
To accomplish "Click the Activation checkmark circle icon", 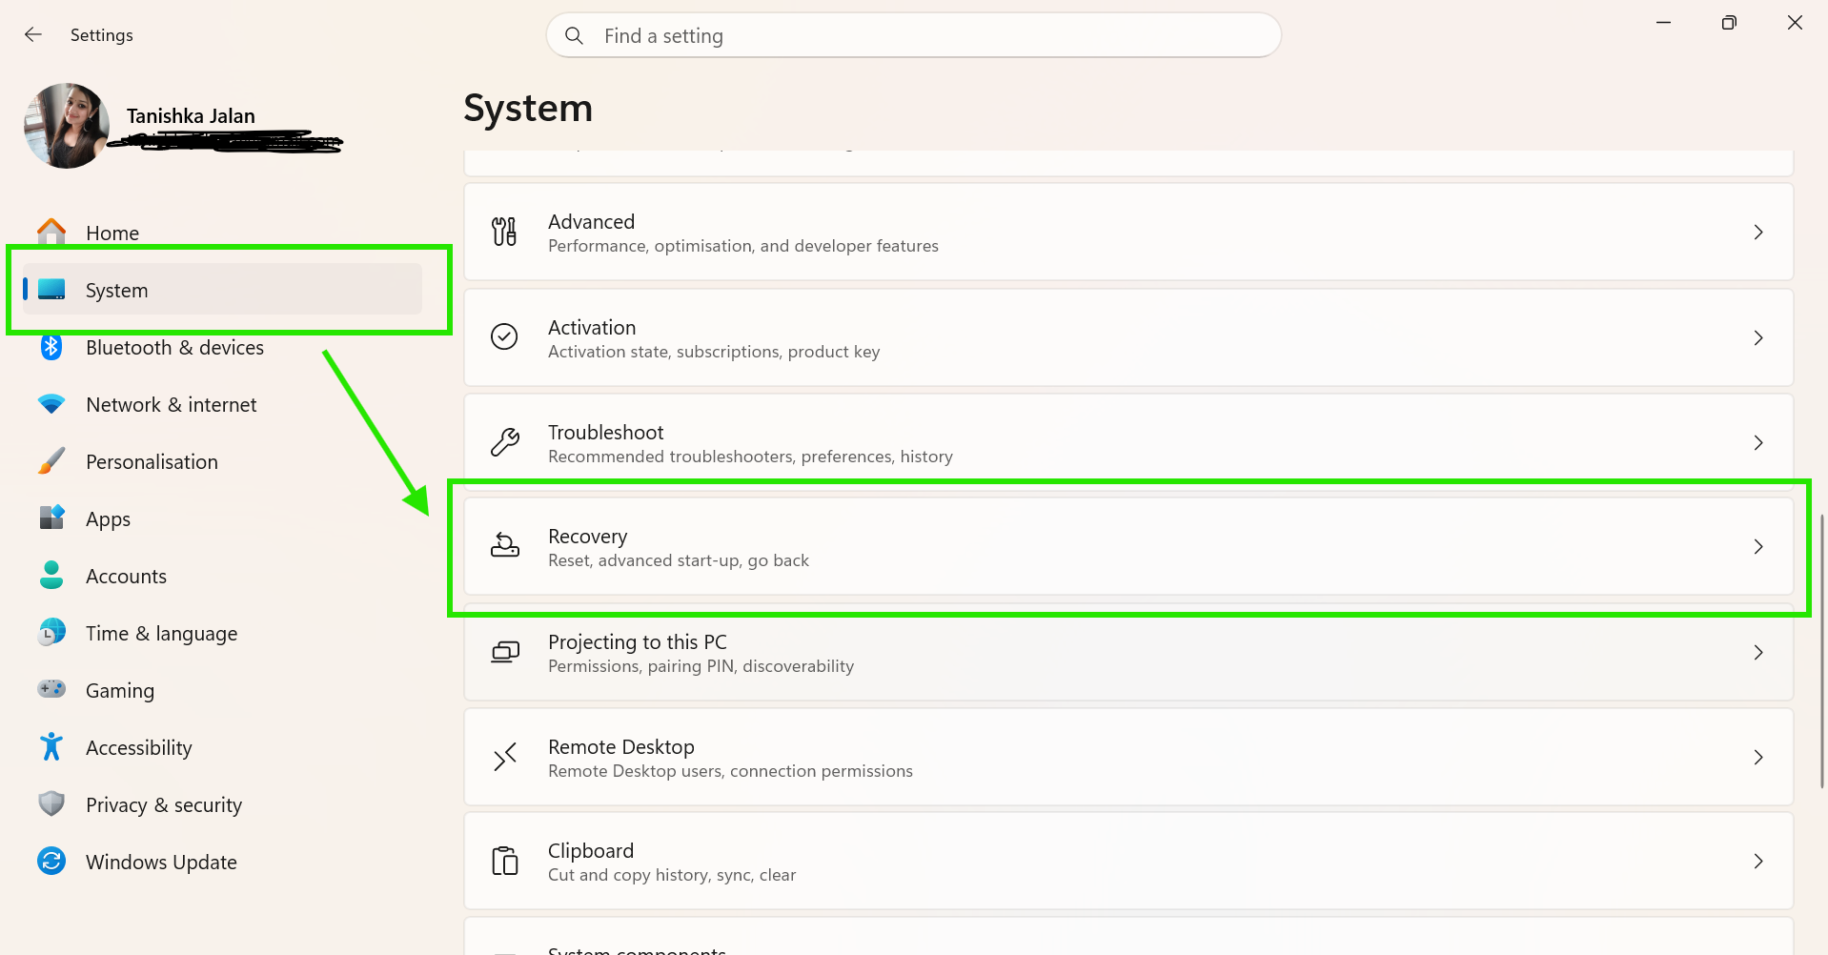I will [504, 336].
